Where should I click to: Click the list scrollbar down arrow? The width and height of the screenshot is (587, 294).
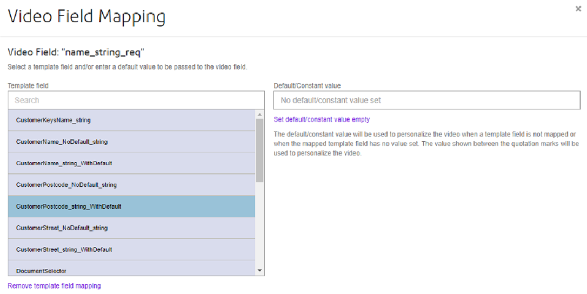(260, 270)
